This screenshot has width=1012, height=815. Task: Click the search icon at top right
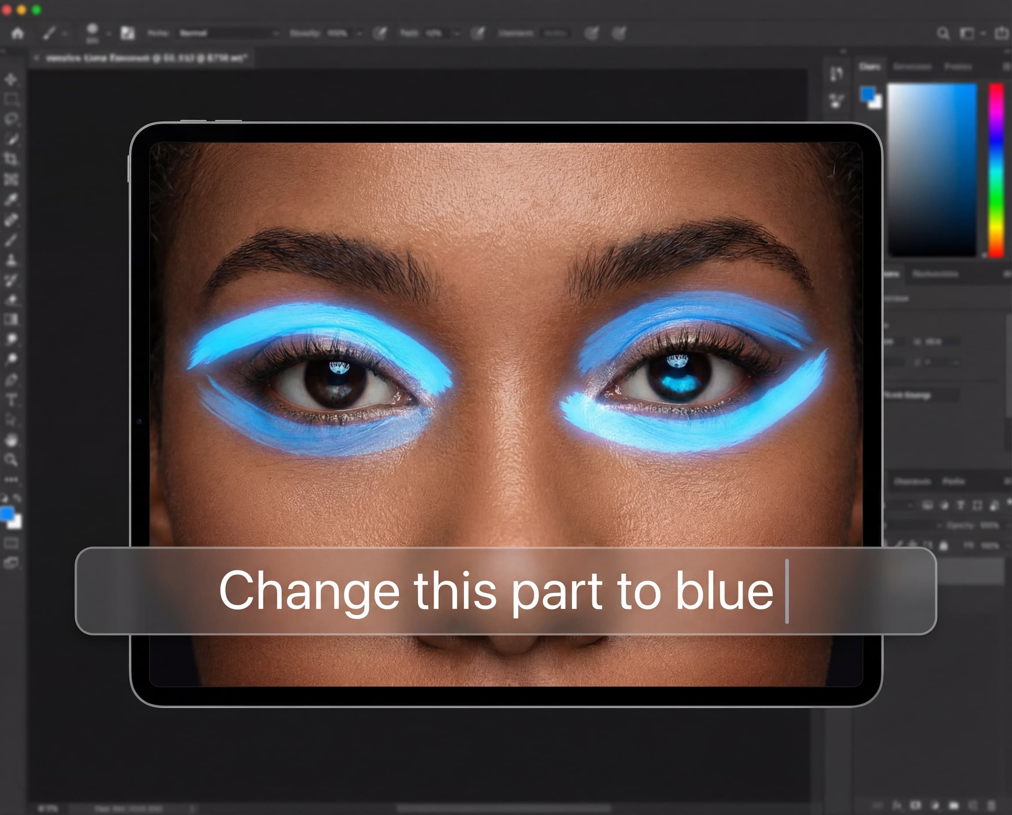pos(943,33)
